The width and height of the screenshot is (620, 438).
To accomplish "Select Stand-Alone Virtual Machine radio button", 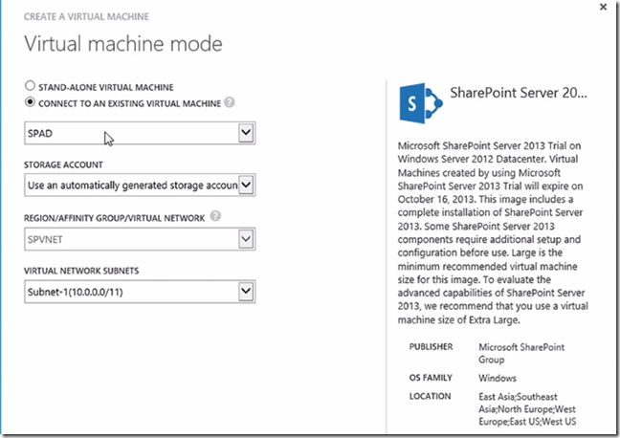I will click(x=30, y=86).
